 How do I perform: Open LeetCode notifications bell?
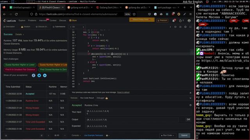[173, 21]
